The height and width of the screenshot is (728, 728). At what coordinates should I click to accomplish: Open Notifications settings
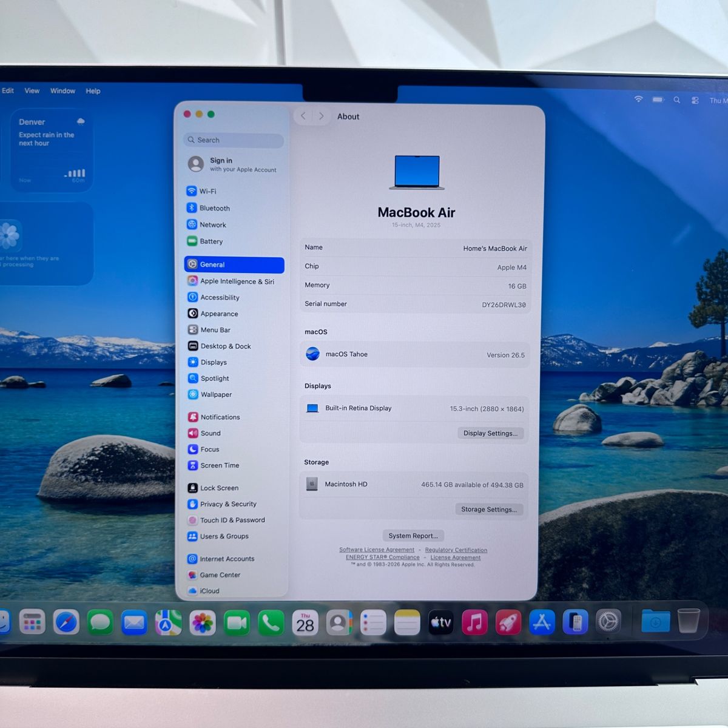pyautogui.click(x=234, y=417)
